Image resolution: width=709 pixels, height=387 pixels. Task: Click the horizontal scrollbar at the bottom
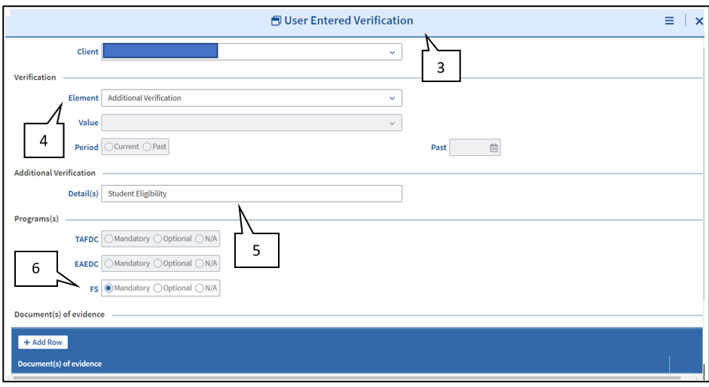pyautogui.click(x=347, y=377)
